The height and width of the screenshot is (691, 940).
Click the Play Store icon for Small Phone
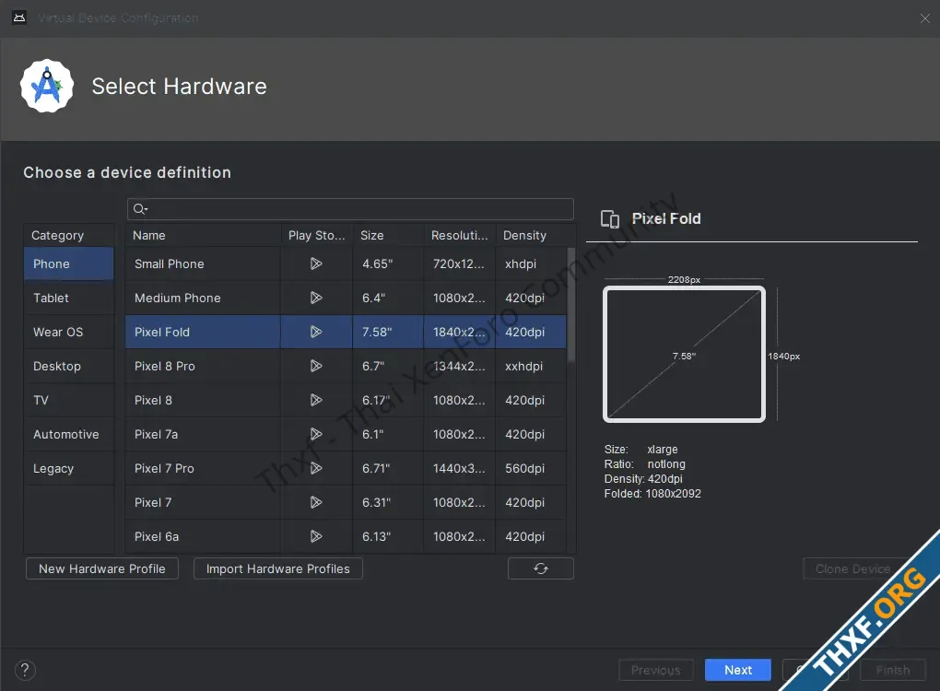pos(316,264)
